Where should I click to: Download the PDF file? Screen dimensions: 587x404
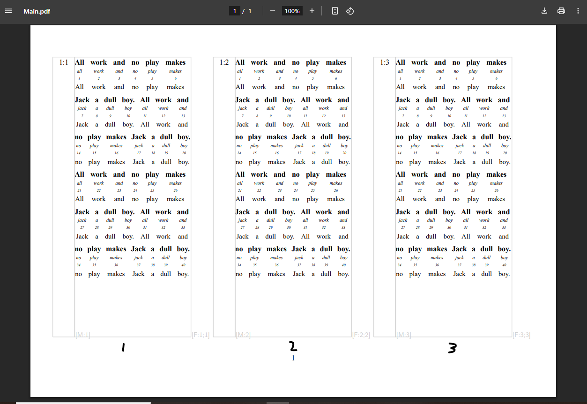[x=544, y=11]
